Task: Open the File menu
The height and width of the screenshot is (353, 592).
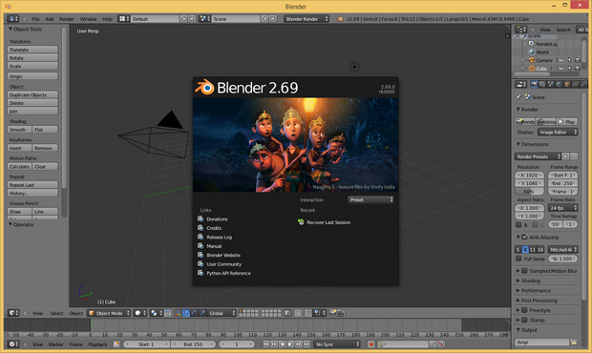Action: point(35,19)
